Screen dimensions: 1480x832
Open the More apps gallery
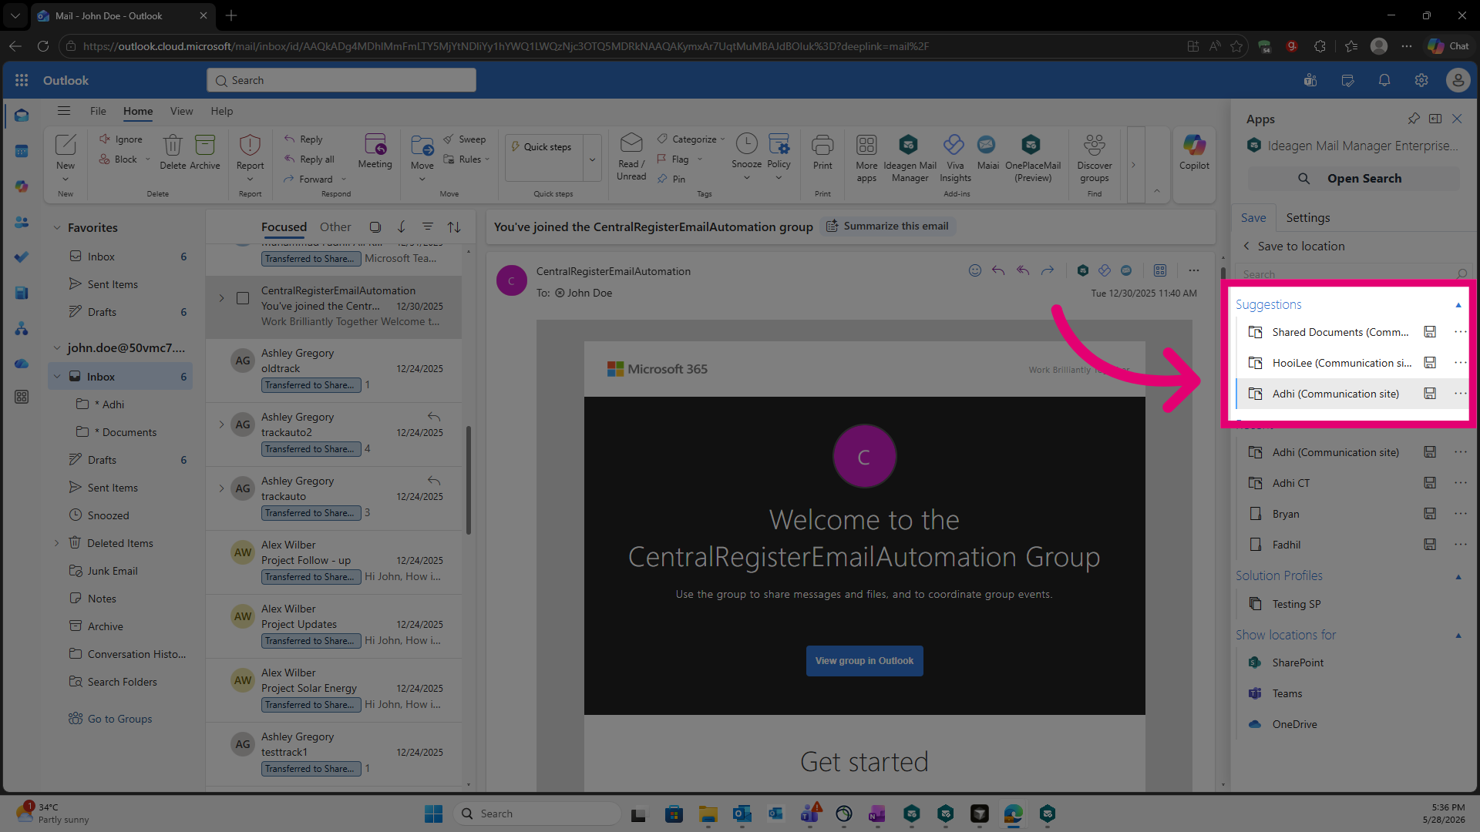click(x=866, y=159)
